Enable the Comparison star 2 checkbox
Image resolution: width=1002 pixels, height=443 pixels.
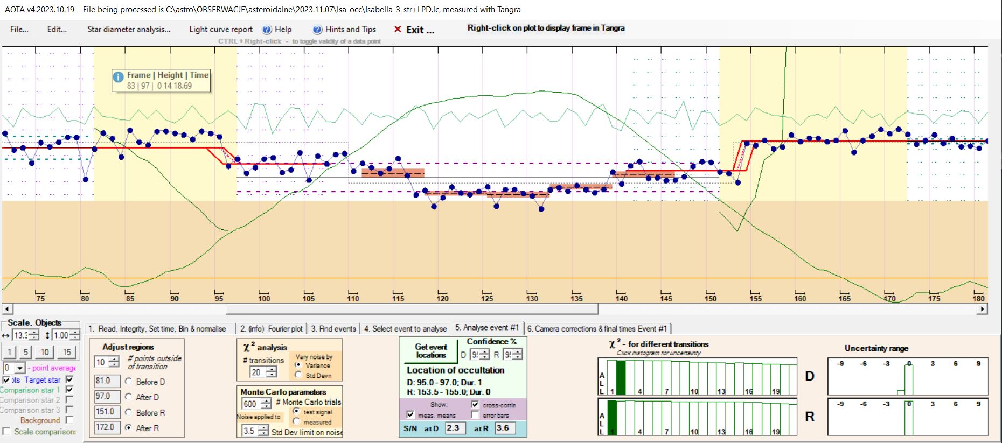69,399
